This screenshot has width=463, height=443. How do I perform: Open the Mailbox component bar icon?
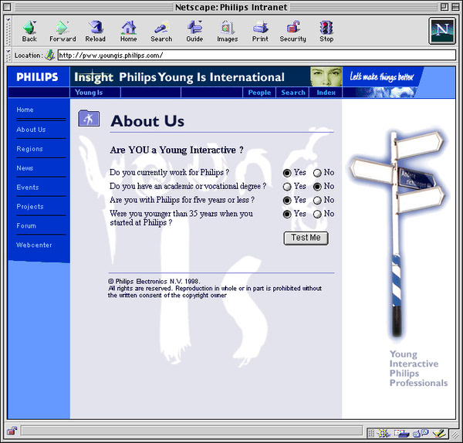[x=401, y=433]
